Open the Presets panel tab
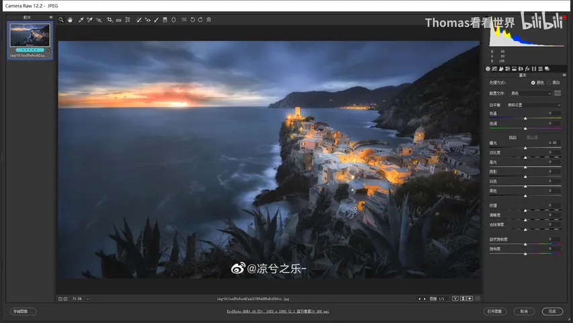Screen dimensions: 573x323 (x=541, y=69)
